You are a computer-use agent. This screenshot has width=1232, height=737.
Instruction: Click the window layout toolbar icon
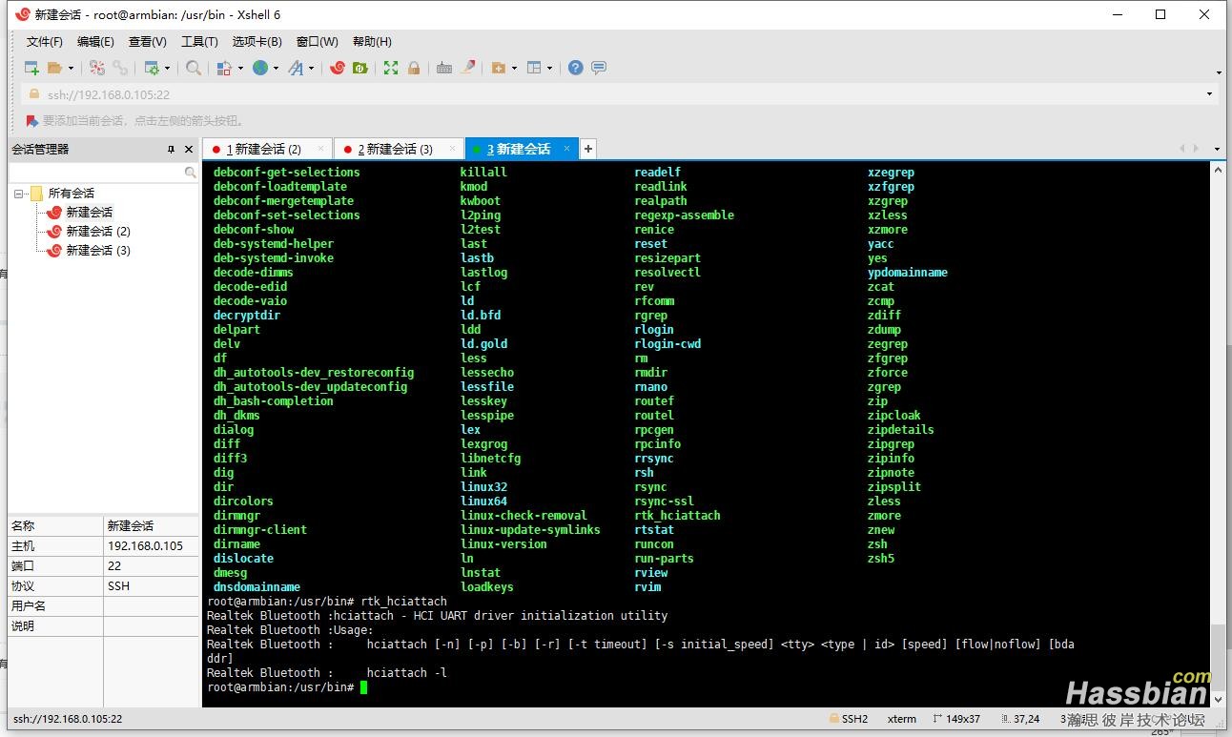(x=534, y=68)
